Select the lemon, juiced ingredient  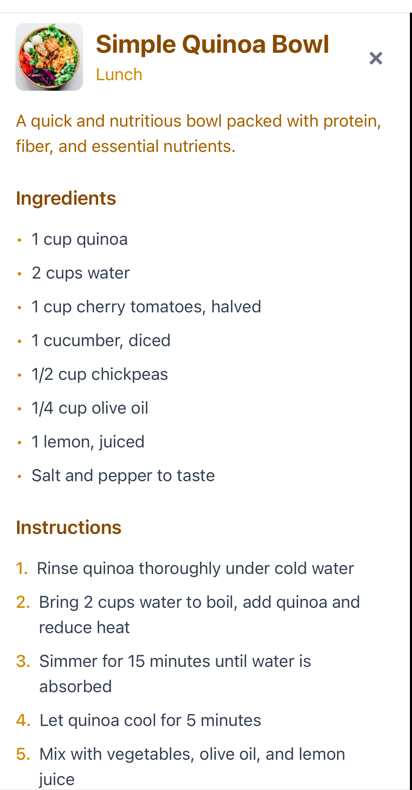coord(88,442)
